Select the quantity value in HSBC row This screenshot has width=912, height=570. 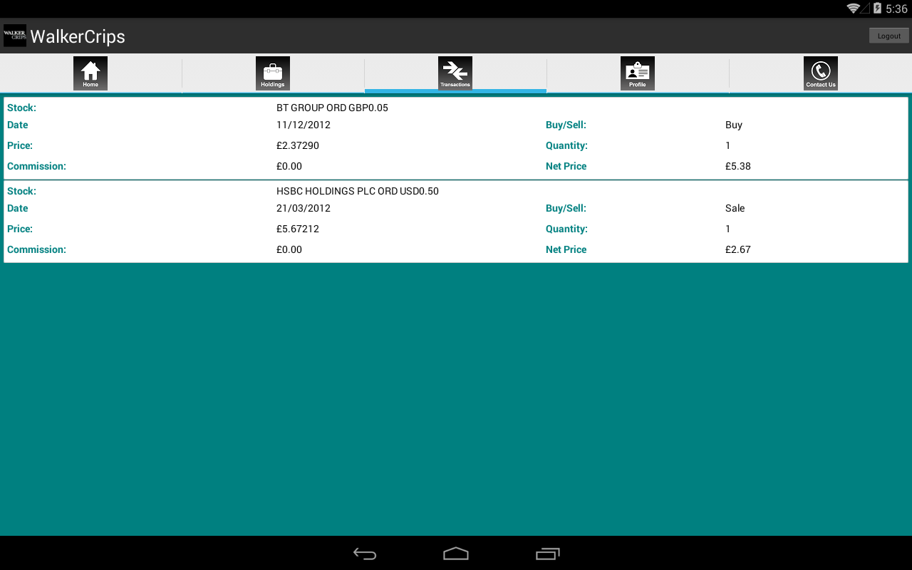pyautogui.click(x=728, y=229)
